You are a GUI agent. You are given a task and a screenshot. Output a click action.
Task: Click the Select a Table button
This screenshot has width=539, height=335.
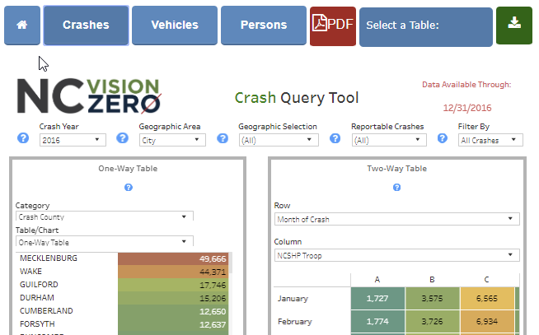tap(425, 26)
